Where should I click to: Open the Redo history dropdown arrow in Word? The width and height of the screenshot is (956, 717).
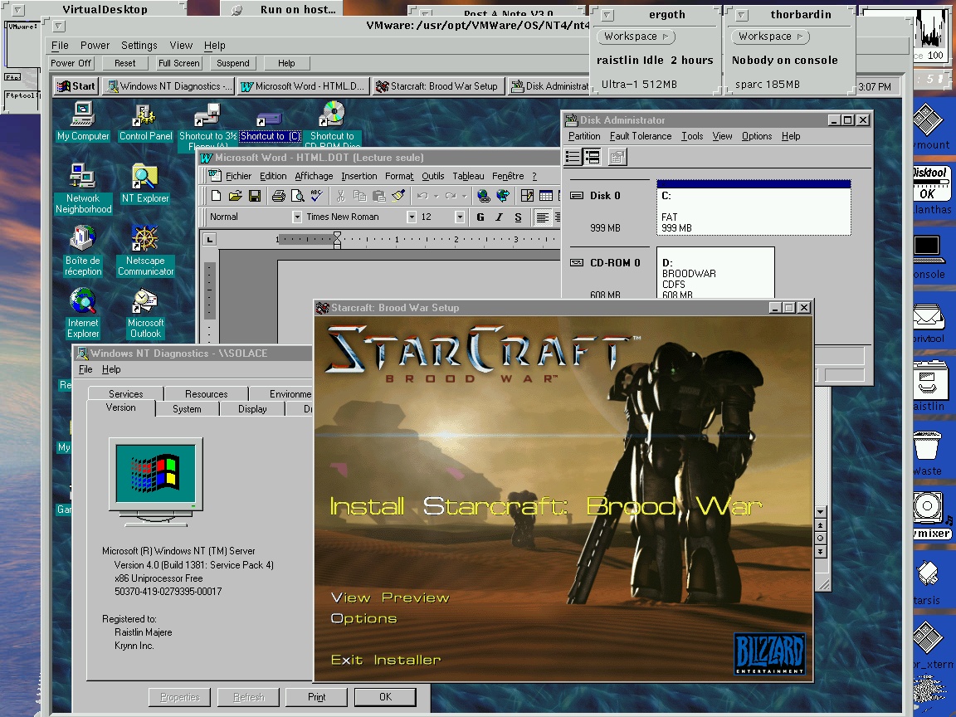point(465,196)
